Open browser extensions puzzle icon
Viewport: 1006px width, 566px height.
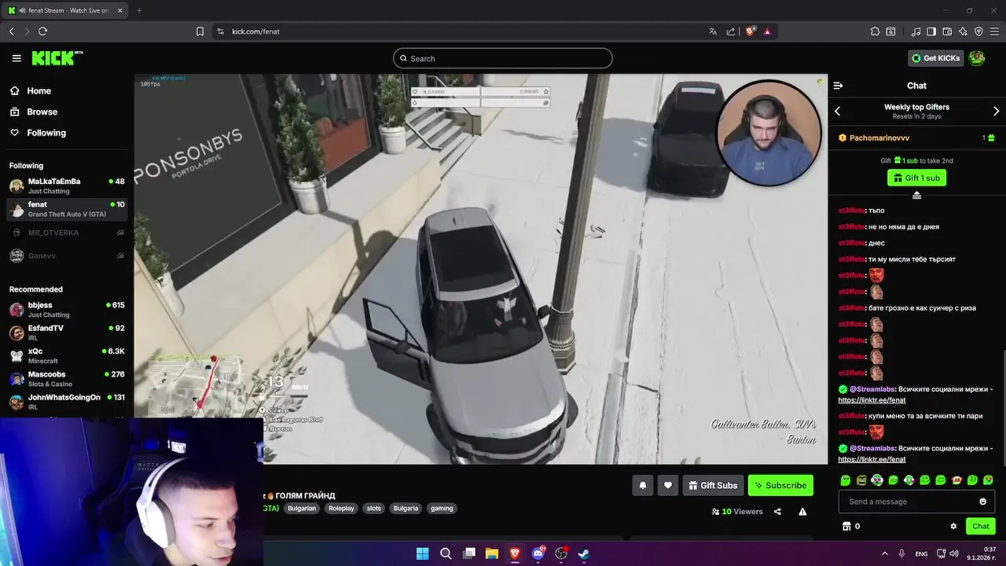click(875, 31)
